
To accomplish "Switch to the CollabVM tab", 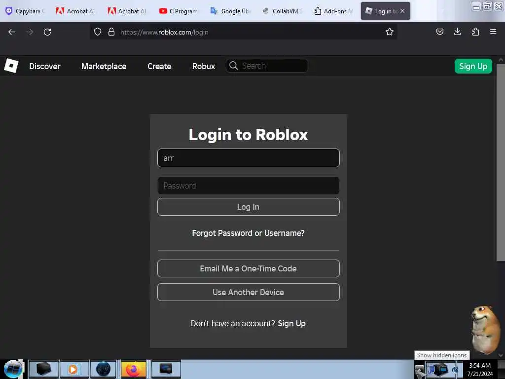I will [x=282, y=11].
